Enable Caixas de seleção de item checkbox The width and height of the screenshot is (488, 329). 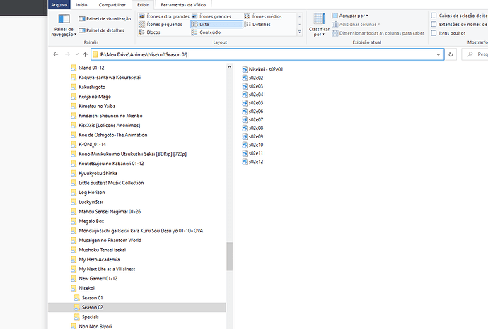coord(434,16)
